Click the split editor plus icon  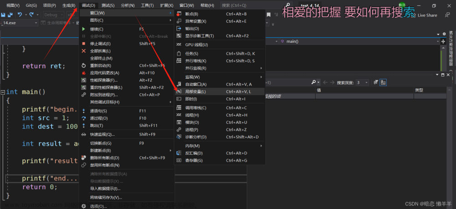tap(443, 41)
